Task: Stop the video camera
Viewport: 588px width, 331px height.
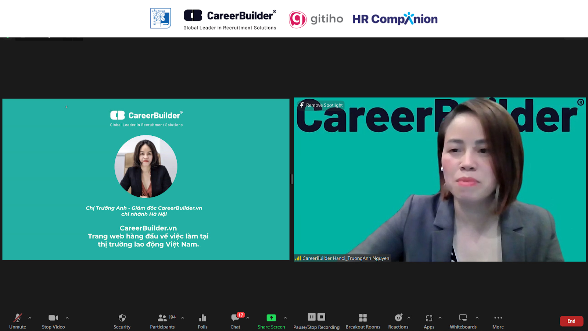Action: (53, 321)
